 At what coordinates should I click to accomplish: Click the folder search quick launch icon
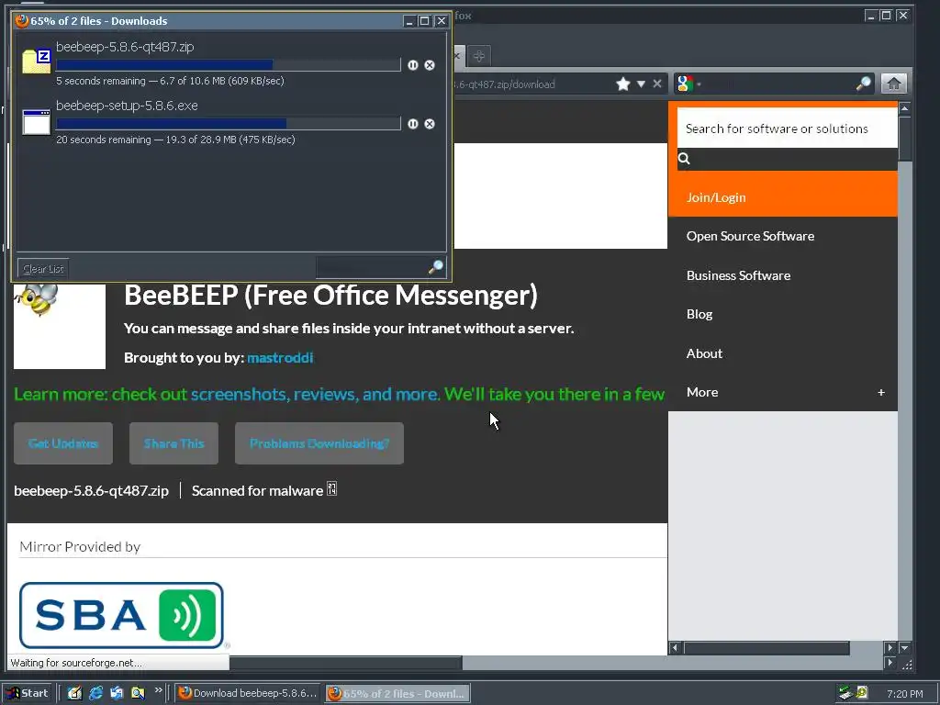tap(138, 693)
